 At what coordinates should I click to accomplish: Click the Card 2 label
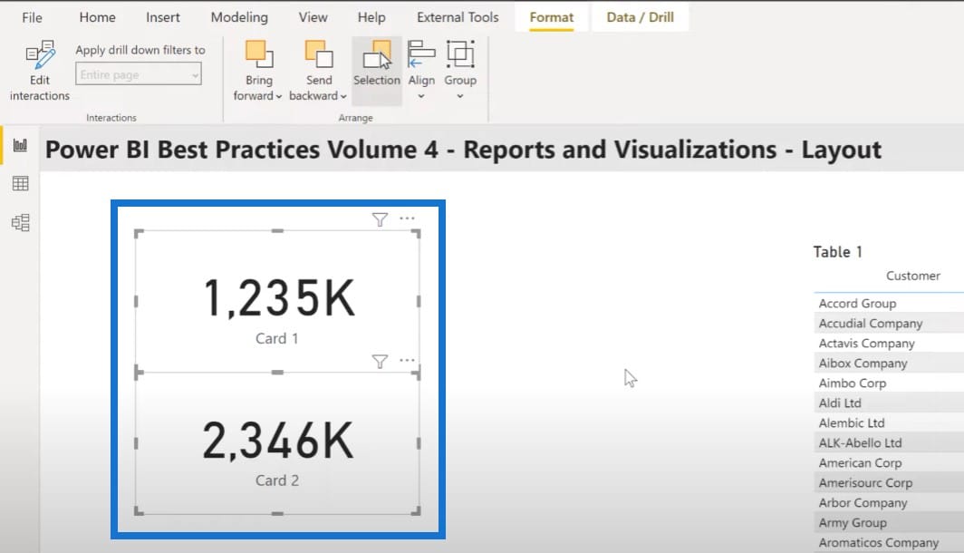(x=276, y=480)
